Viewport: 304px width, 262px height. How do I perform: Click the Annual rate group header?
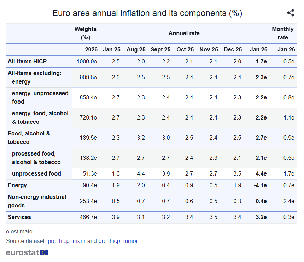[x=184, y=33]
